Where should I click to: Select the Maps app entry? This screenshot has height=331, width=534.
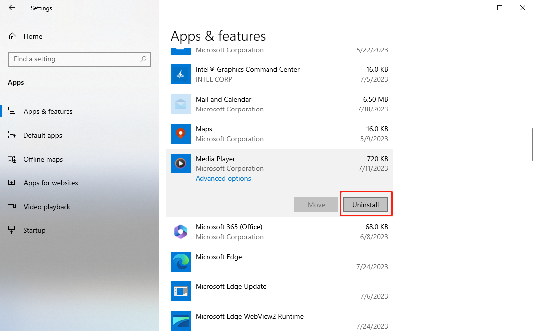(279, 134)
